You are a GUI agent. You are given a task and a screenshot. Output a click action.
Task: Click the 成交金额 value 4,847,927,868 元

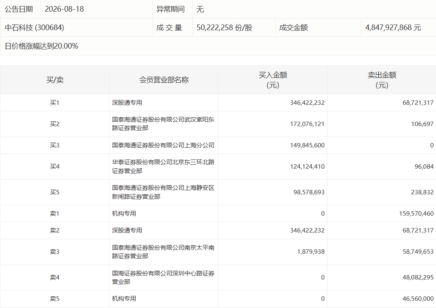click(x=393, y=28)
